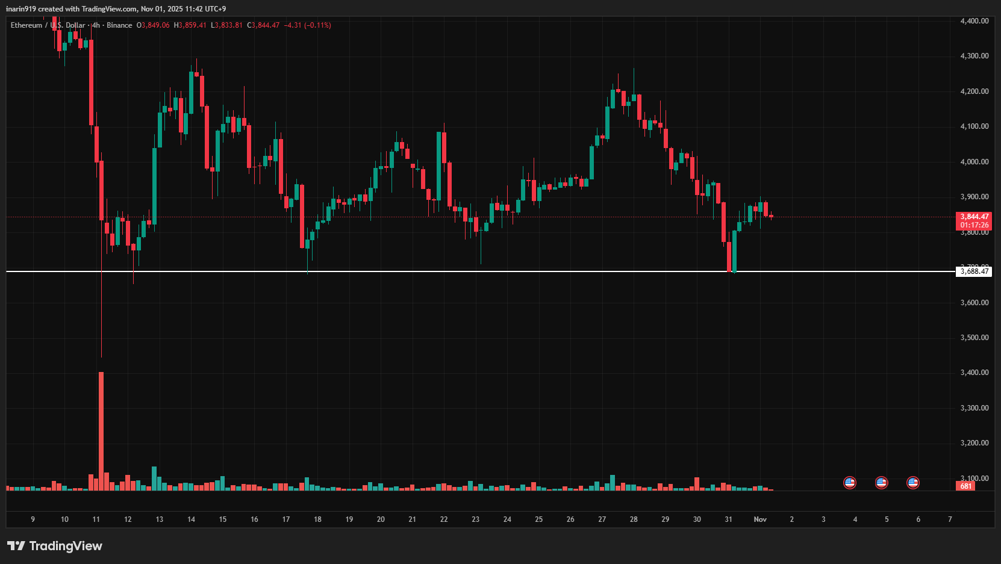Click the TradingView logo icon
This screenshot has width=1001, height=564.
(x=16, y=546)
